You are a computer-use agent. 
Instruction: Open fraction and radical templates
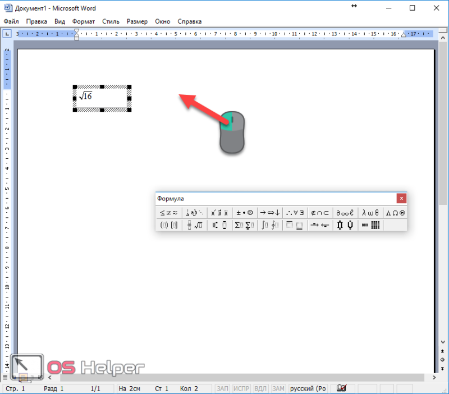[194, 225]
